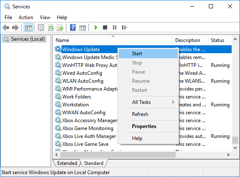Click gear icon beside WWAN AutoConfig
The image size is (240, 177).
[58, 112]
